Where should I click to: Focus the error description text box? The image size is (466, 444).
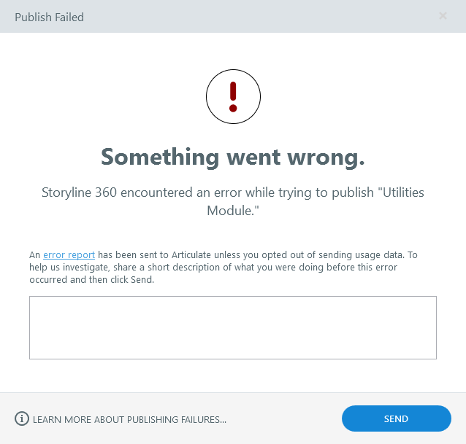pyautogui.click(x=232, y=327)
